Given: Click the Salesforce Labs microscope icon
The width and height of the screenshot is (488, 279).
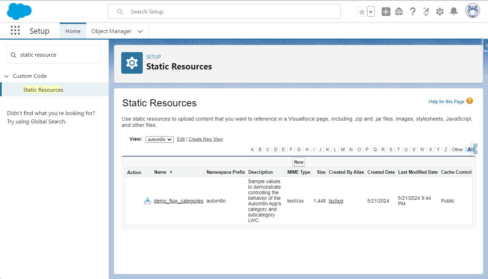Looking at the screenshot, I should click(426, 12).
